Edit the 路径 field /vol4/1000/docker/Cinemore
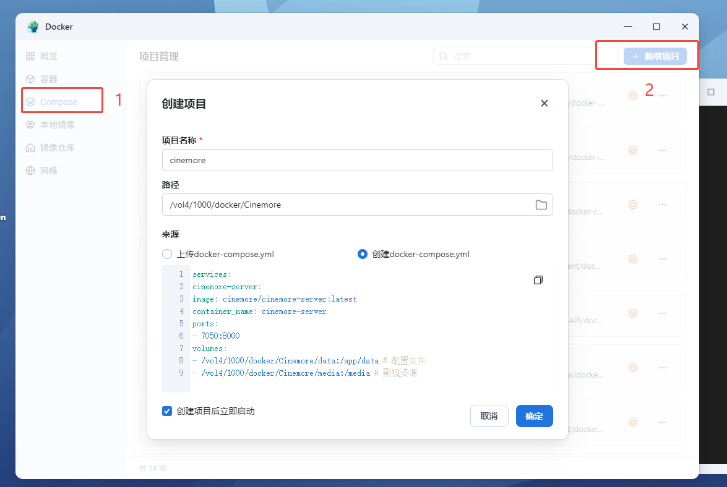 pyautogui.click(x=358, y=205)
